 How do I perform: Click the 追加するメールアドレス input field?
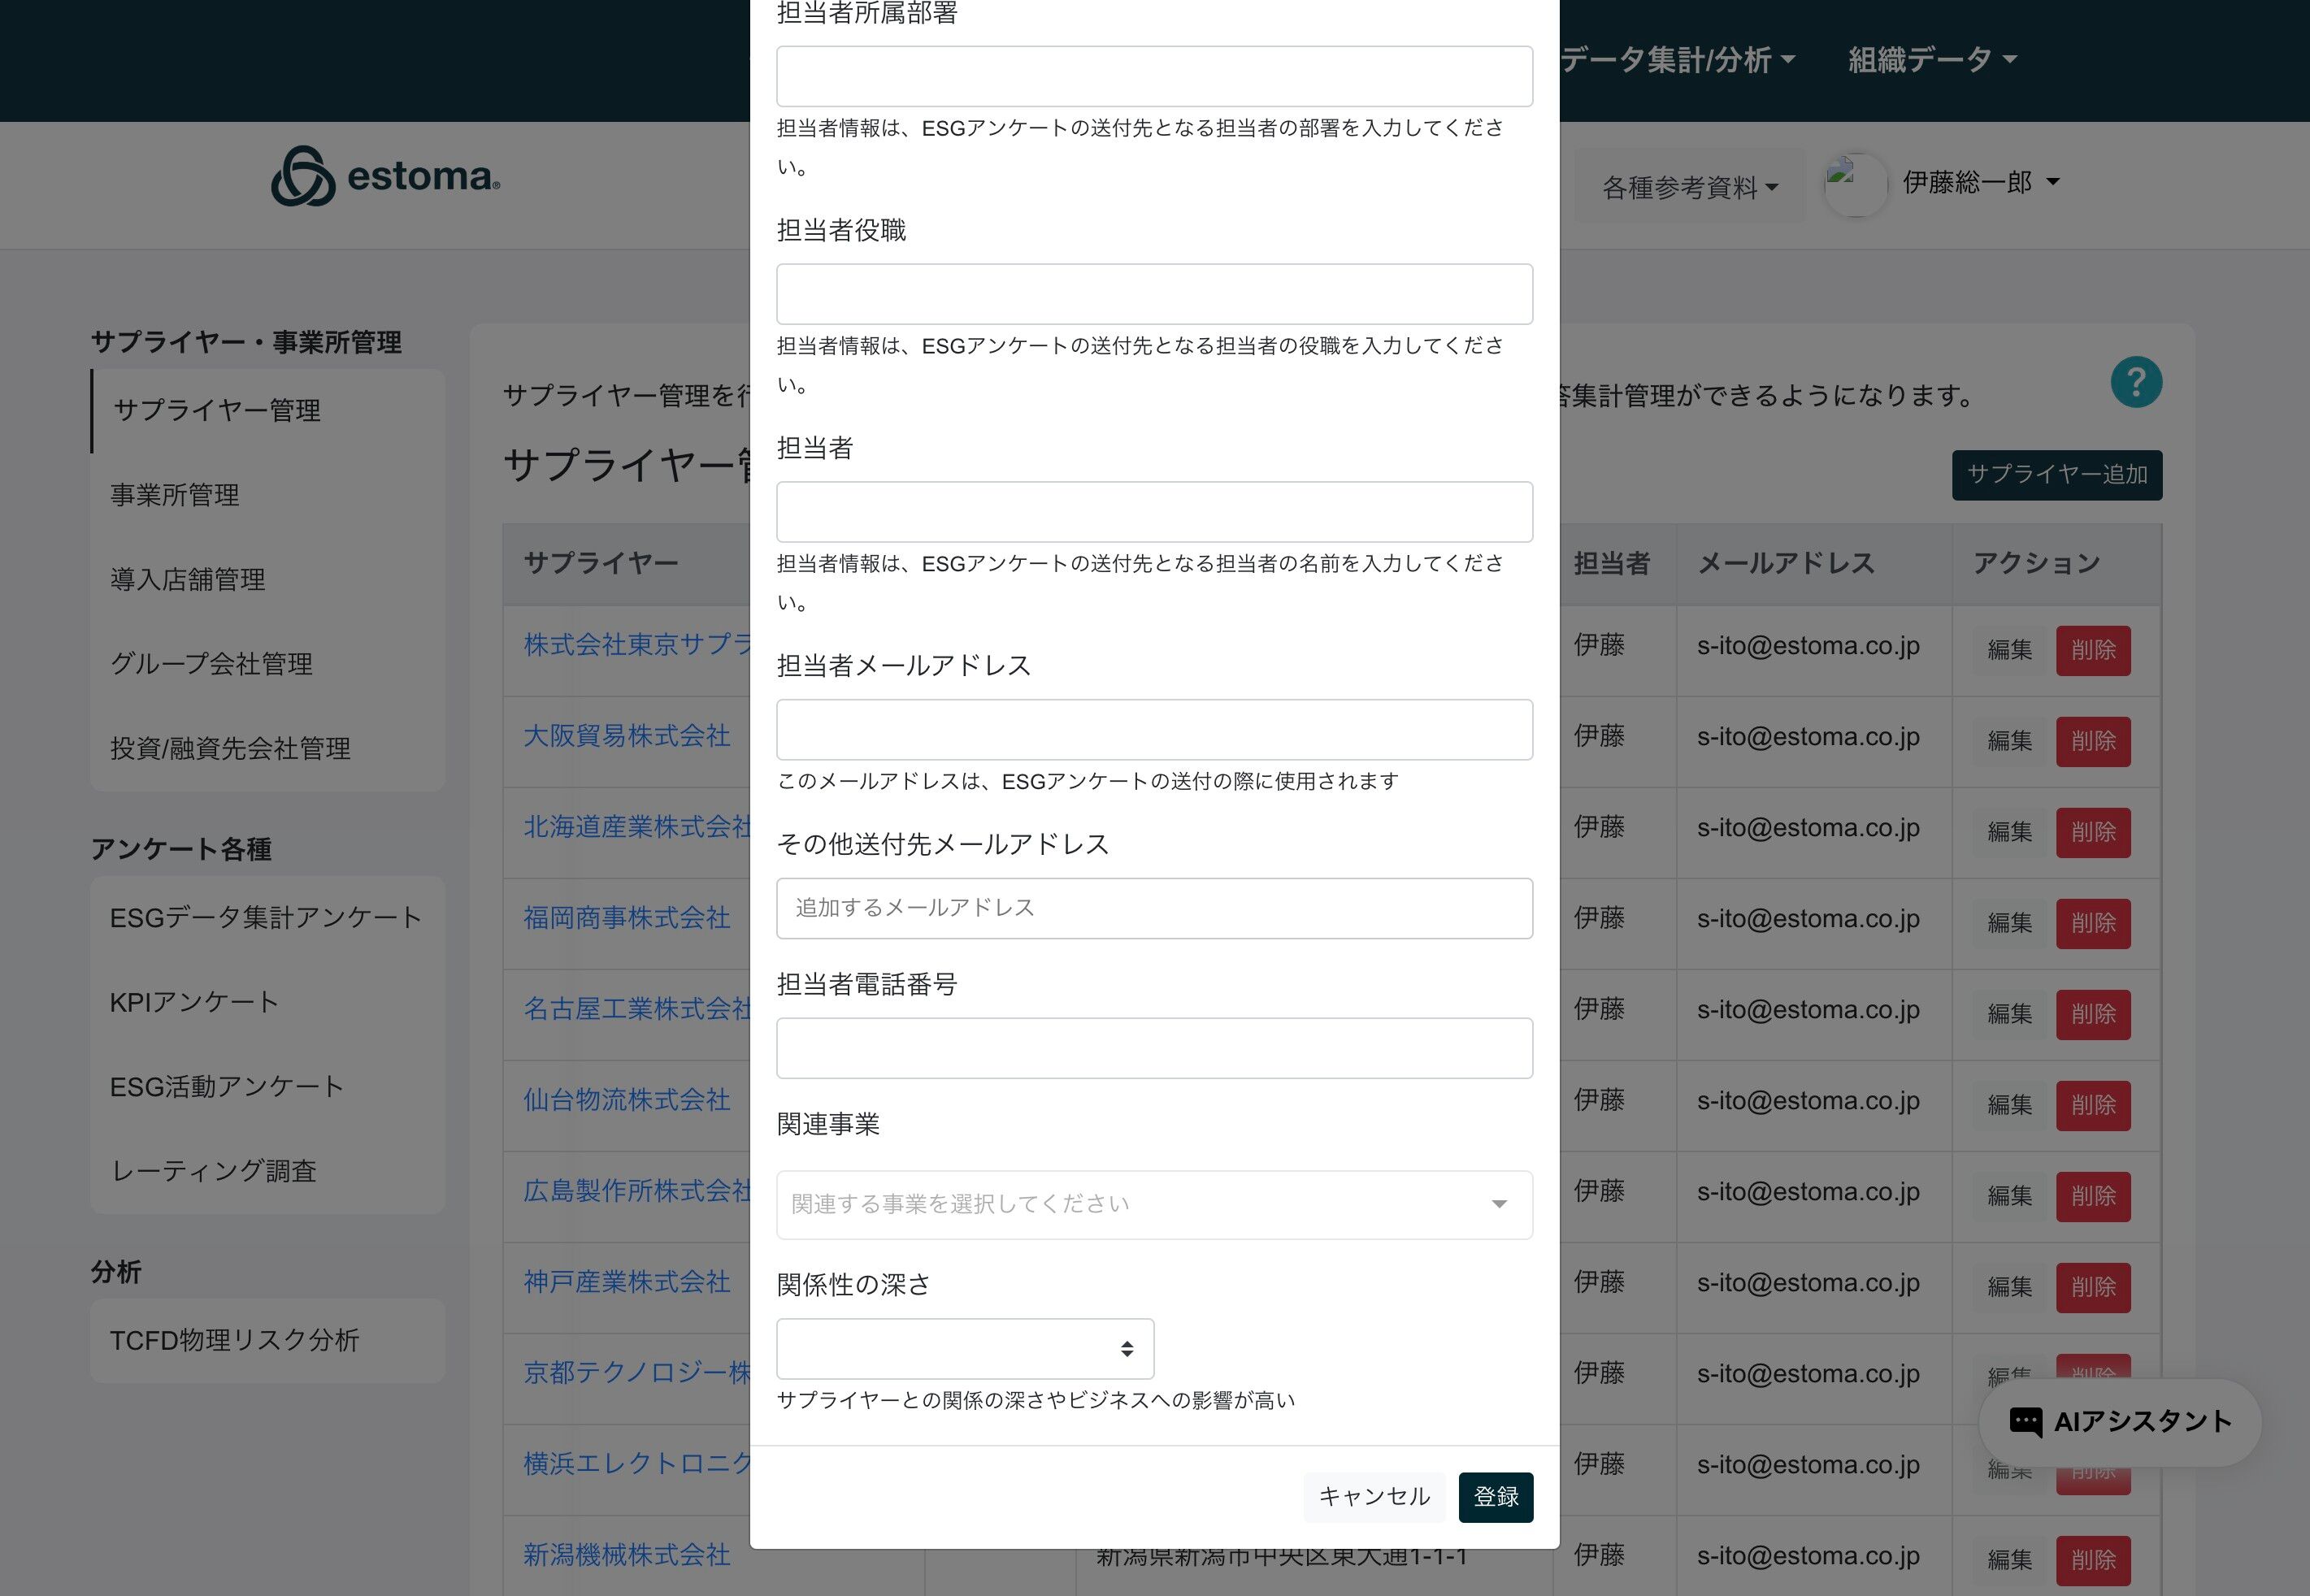click(x=1153, y=908)
